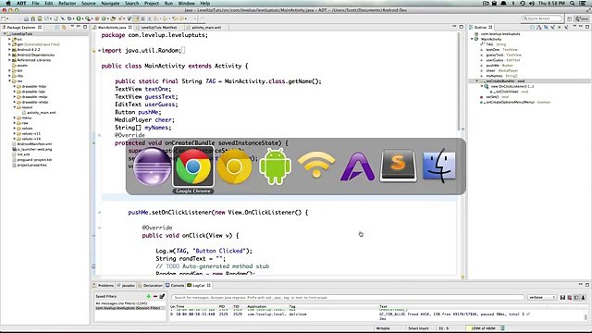Image resolution: width=592 pixels, height=333 pixels.
Task: Open the macOS Notification Center list icon
Action: (583, 3)
